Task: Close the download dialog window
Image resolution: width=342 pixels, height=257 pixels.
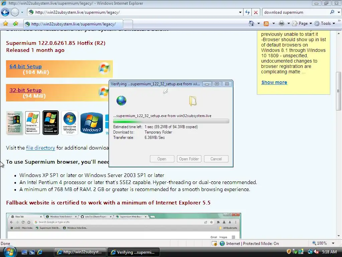Action: pyautogui.click(x=227, y=84)
